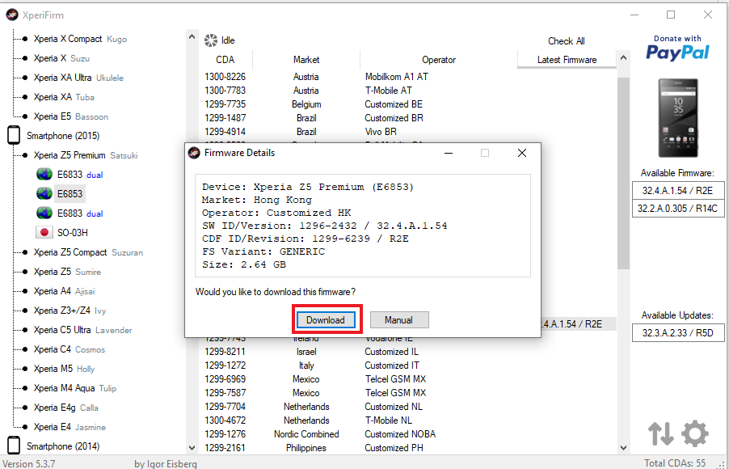Click the Idle status spinner icon
Viewport: 729px width, 469px height.
[211, 40]
